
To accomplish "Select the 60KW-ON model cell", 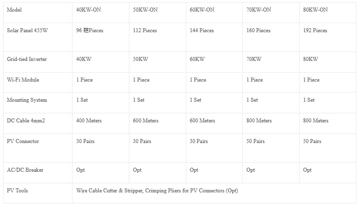I will tap(202, 10).
